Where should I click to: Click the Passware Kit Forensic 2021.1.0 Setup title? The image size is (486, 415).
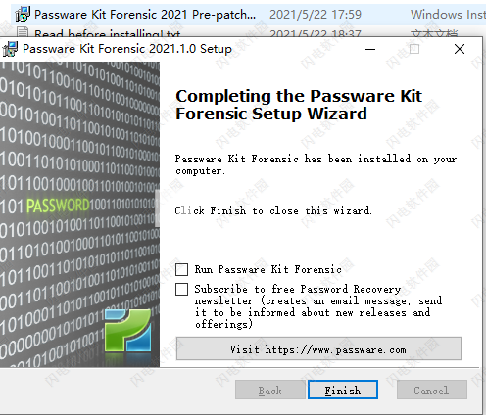127,49
